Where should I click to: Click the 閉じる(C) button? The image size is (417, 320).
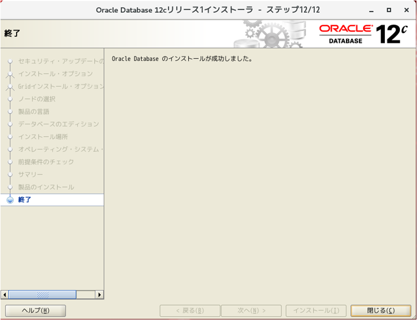coord(381,310)
